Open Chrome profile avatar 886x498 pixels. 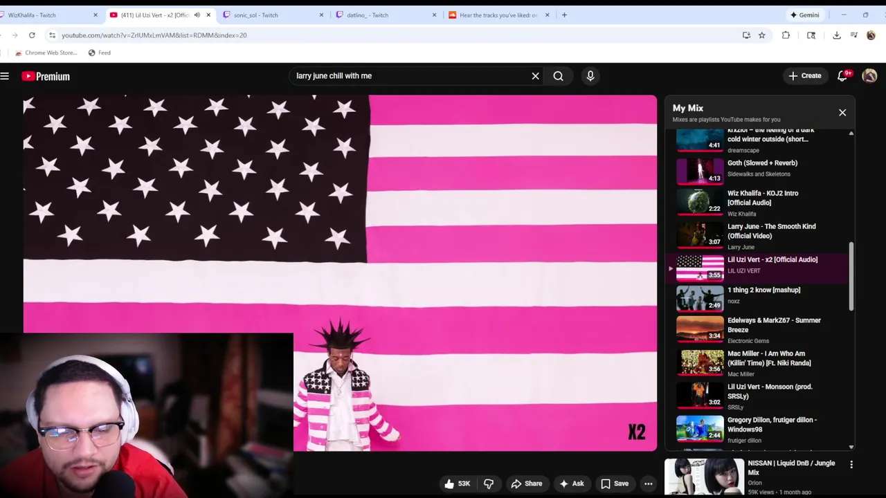pyautogui.click(x=871, y=35)
